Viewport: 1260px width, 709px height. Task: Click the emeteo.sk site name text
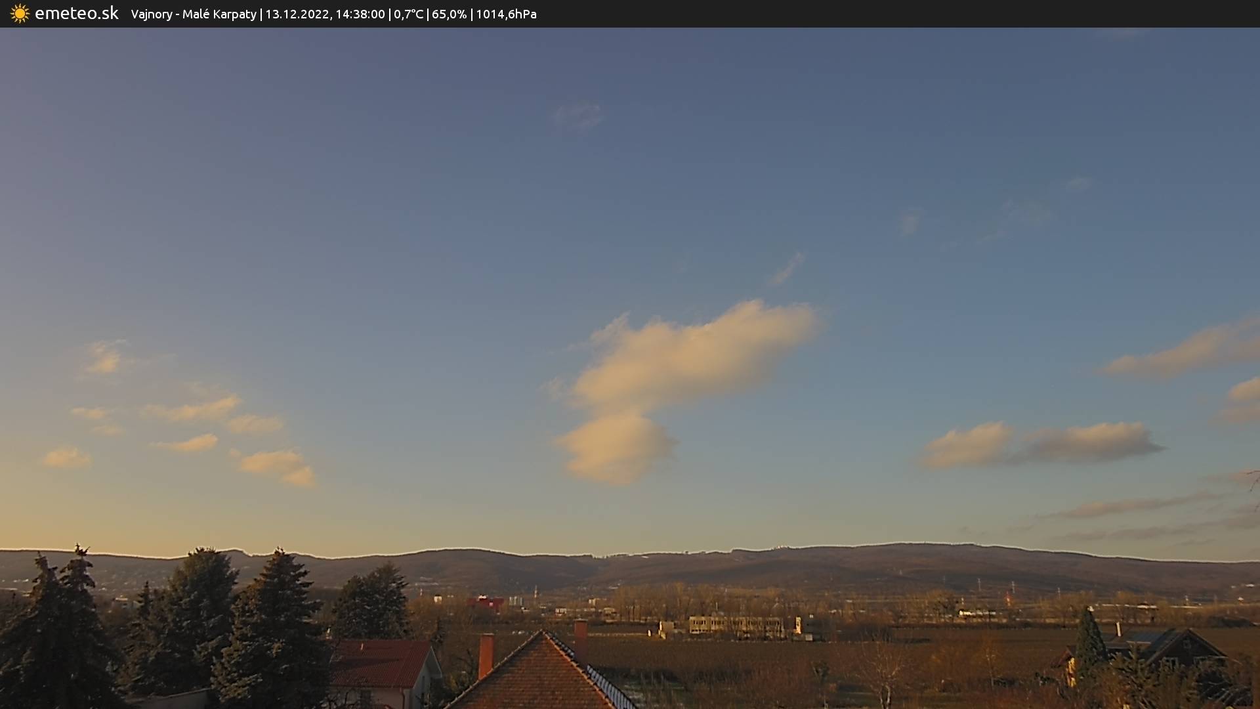[x=76, y=14]
